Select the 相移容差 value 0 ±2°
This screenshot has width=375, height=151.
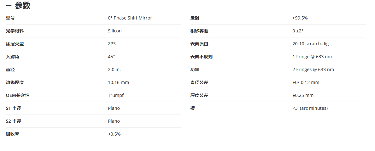point(298,31)
